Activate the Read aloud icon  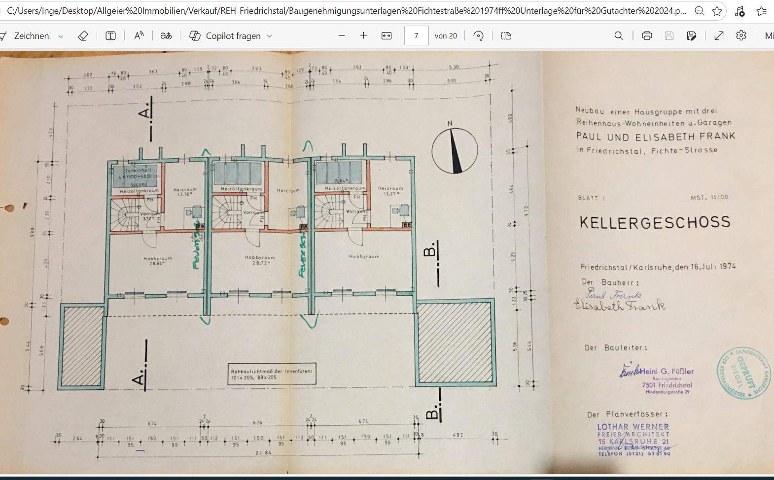(x=139, y=36)
